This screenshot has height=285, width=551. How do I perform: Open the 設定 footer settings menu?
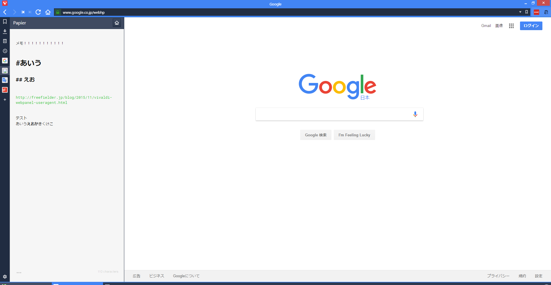click(539, 276)
